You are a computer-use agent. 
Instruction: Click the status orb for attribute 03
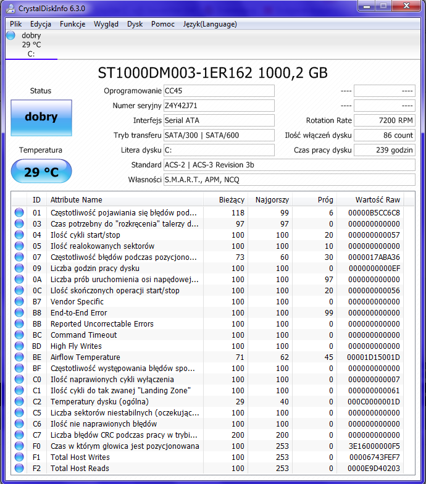point(19,223)
